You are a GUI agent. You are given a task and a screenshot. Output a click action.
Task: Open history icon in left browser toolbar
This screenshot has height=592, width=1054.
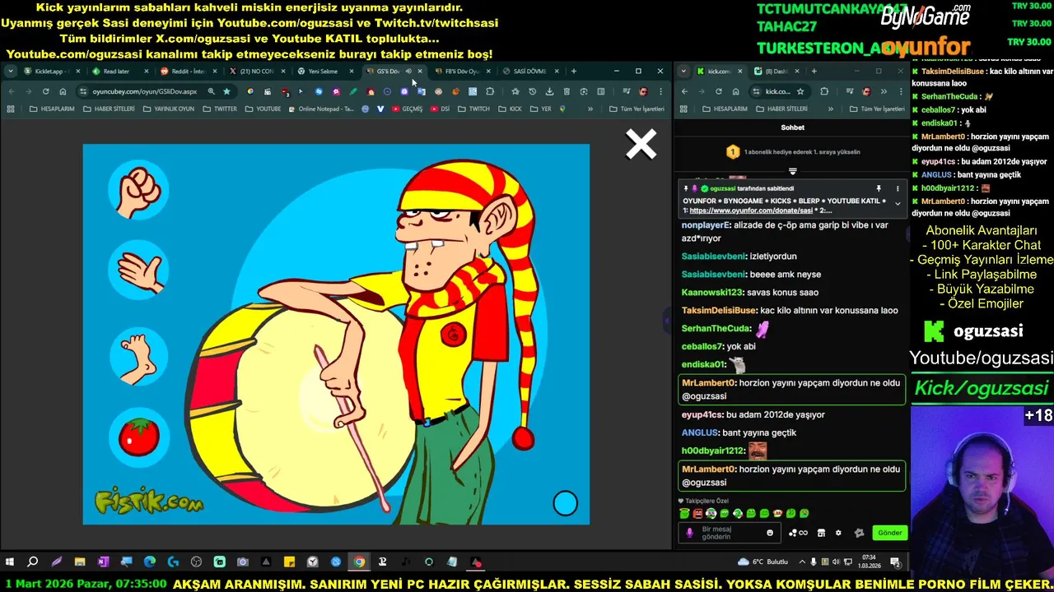point(532,91)
